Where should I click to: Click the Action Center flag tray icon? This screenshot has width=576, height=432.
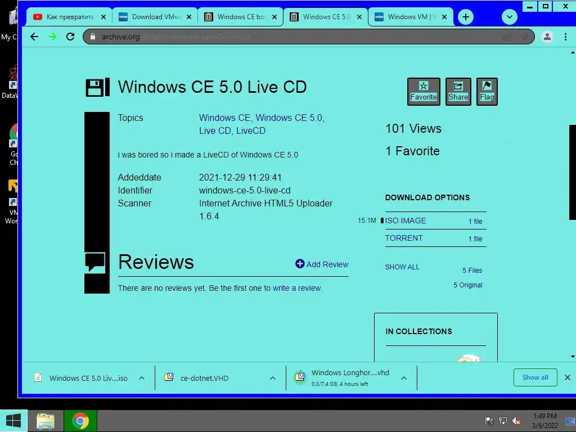pos(489,421)
